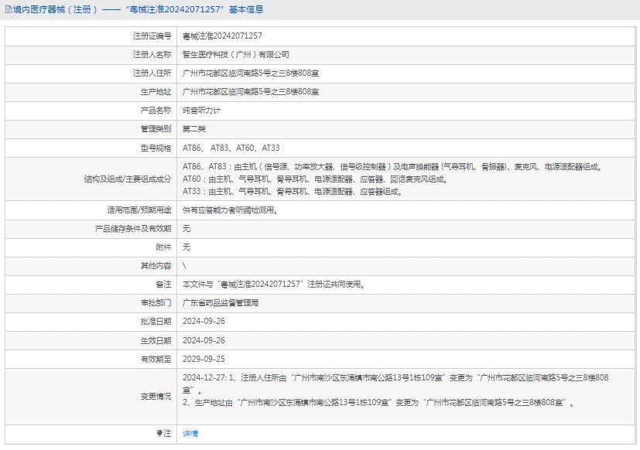This screenshot has width=640, height=450.
Task: Click approval department 广东省药品监督管理局
Action: click(x=221, y=303)
